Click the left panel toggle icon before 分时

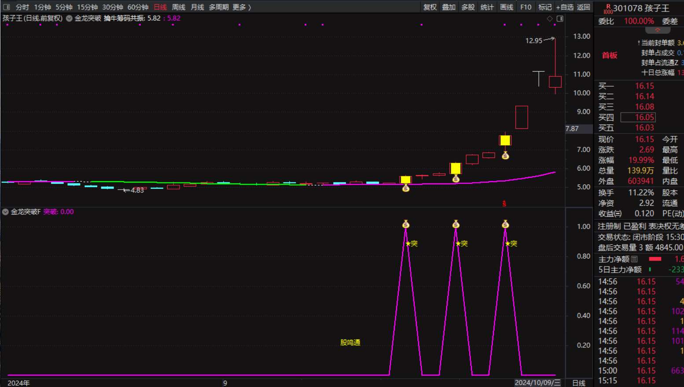pos(7,7)
